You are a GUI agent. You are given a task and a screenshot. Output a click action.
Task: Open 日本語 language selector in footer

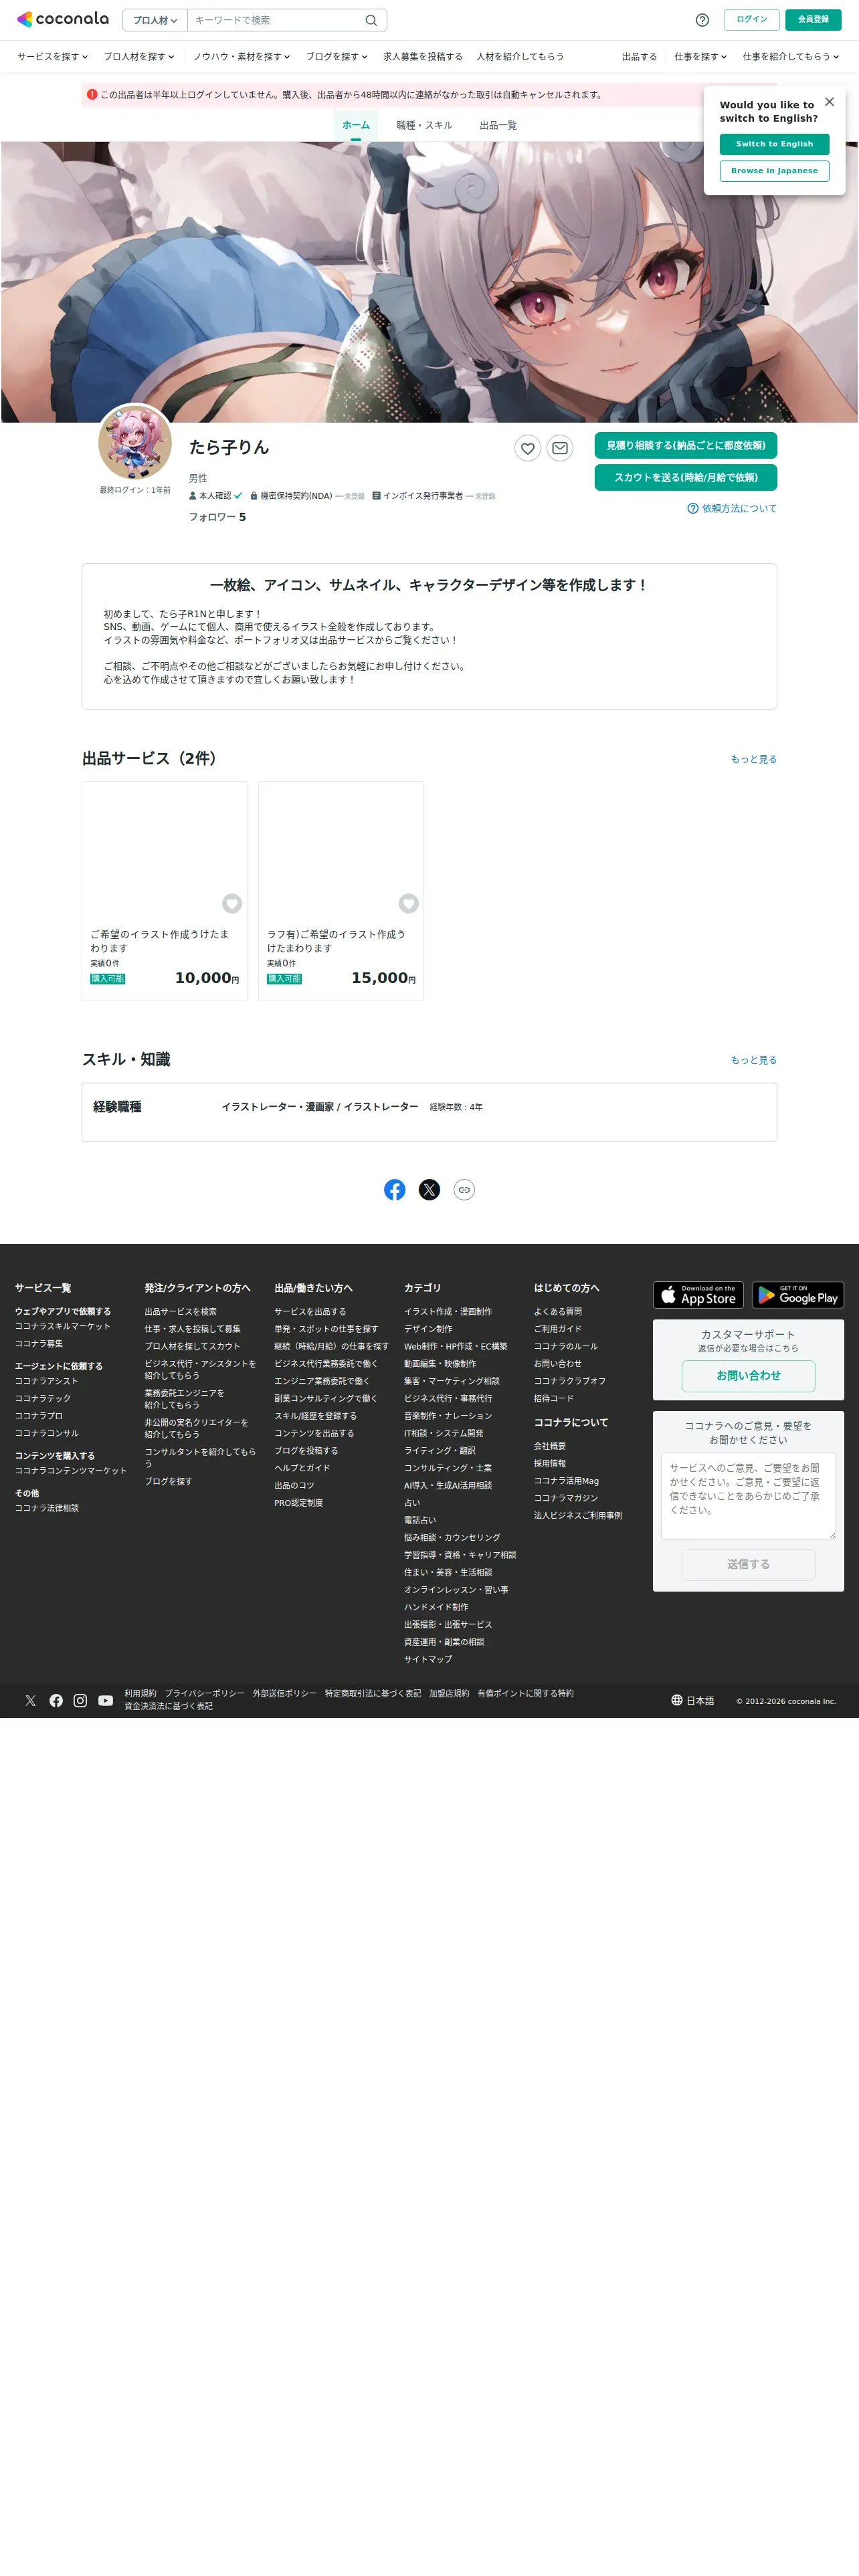coord(693,1700)
